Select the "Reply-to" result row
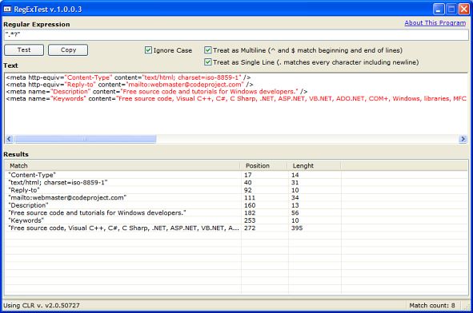This screenshot has width=473, height=313. pos(236,190)
